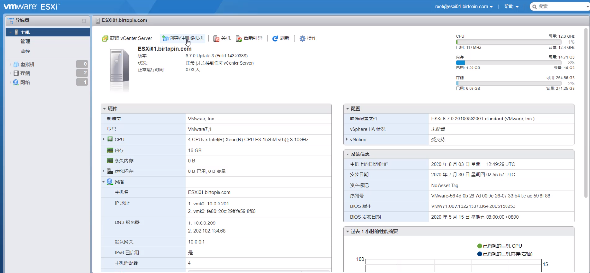
Task: Open the 操作 gear actions menu
Action: 307,38
